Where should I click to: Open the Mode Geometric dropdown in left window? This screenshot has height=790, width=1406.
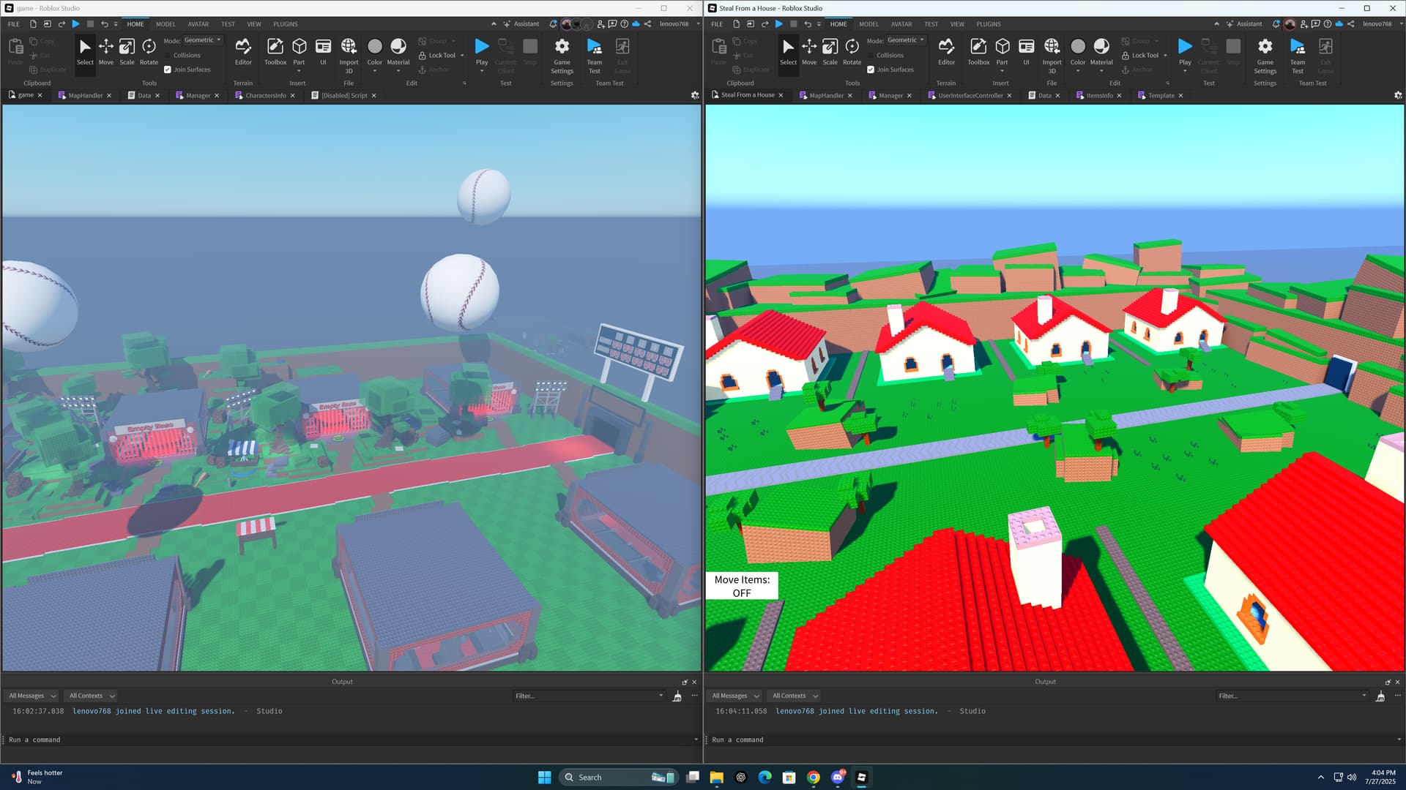(203, 40)
